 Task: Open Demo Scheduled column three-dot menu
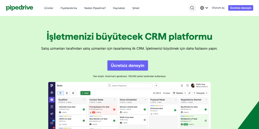145,100
